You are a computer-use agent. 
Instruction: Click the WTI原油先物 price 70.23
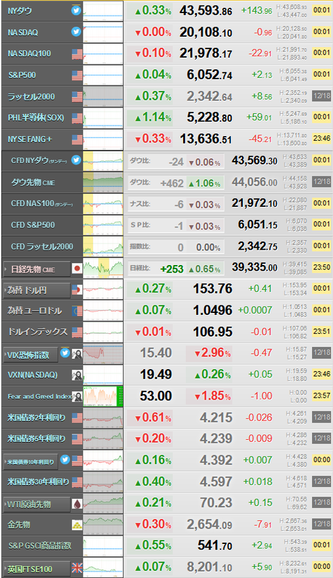tap(216, 503)
